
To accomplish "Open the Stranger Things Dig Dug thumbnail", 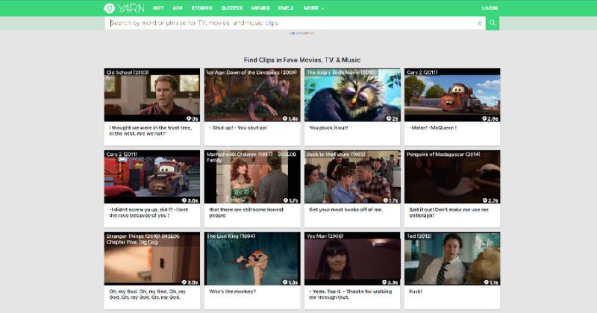I will pyautogui.click(x=152, y=259).
